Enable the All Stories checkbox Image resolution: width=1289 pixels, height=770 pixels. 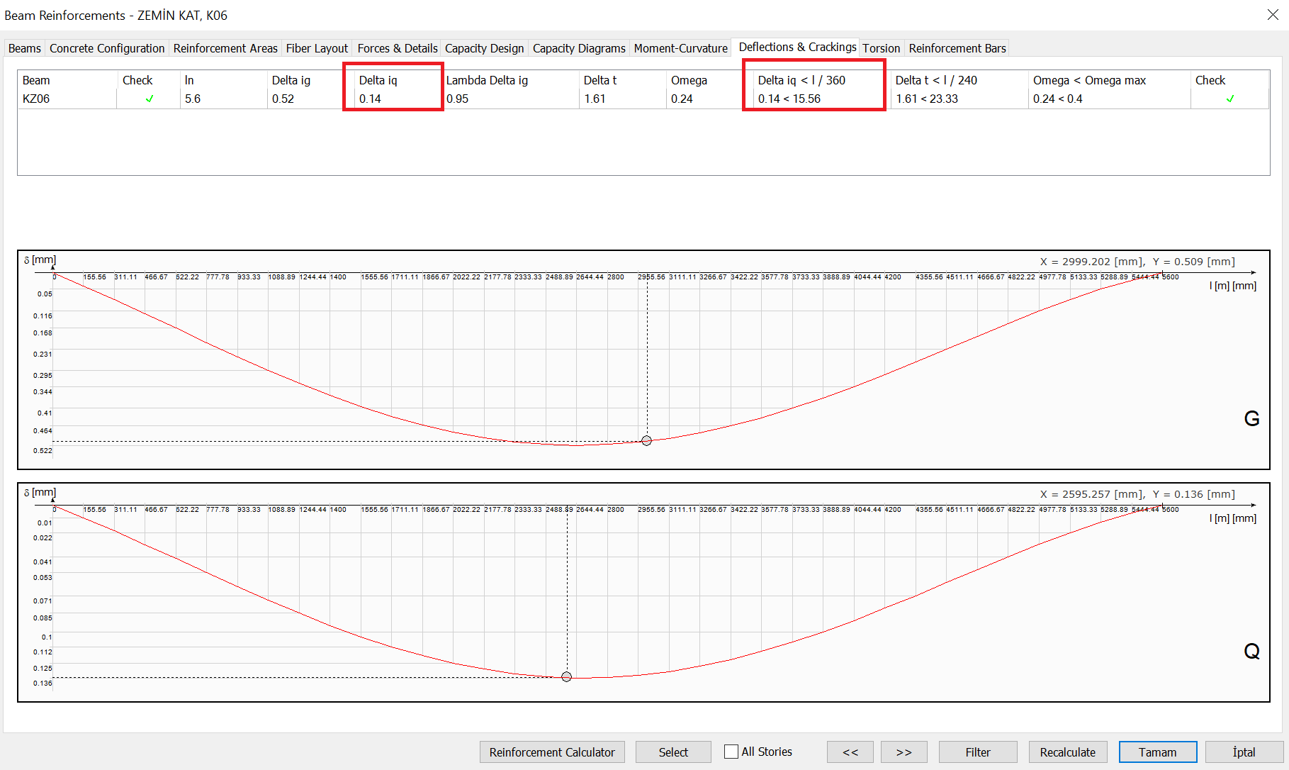click(730, 752)
